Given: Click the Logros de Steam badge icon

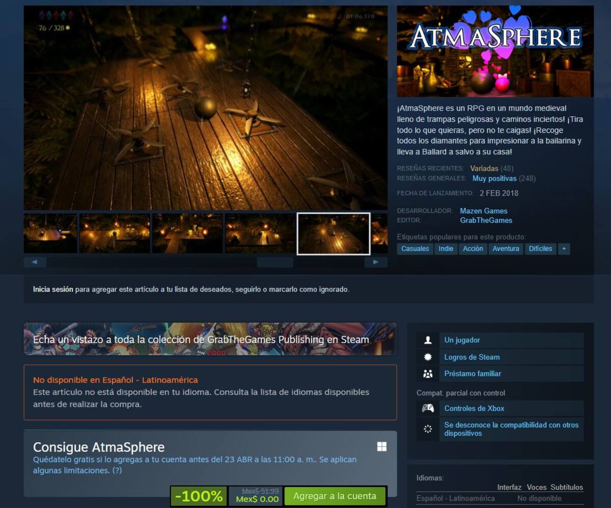Looking at the screenshot, I should coord(428,357).
